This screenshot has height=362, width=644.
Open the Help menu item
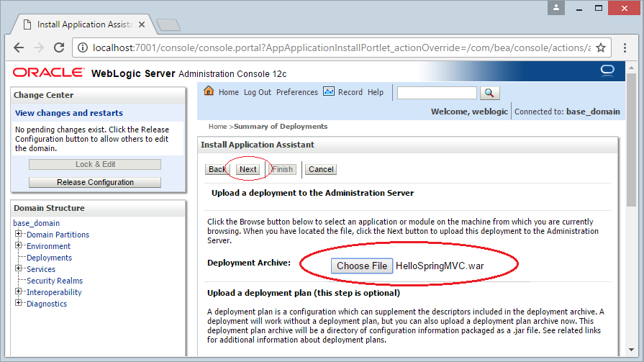coord(376,92)
